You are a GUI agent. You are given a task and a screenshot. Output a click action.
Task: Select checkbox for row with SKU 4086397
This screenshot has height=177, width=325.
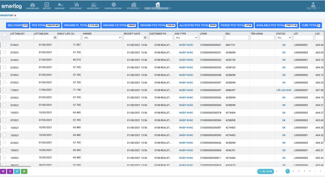coord(4,90)
